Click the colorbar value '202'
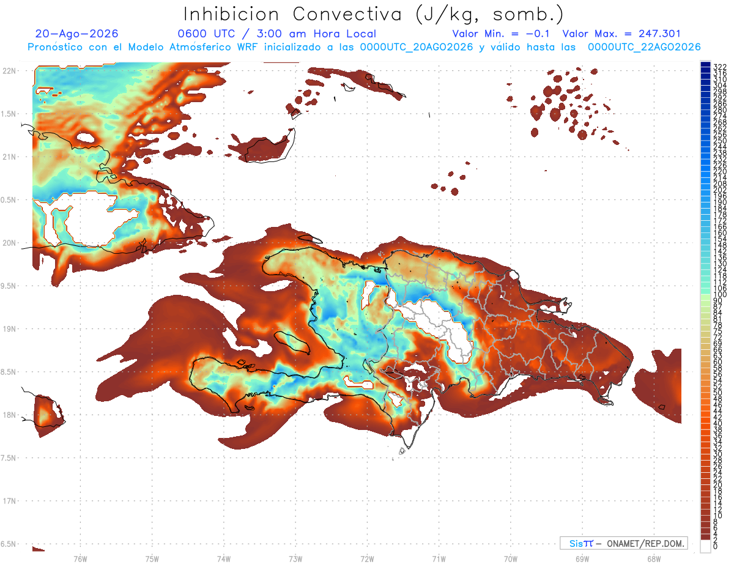The image size is (734, 567). pos(719,190)
